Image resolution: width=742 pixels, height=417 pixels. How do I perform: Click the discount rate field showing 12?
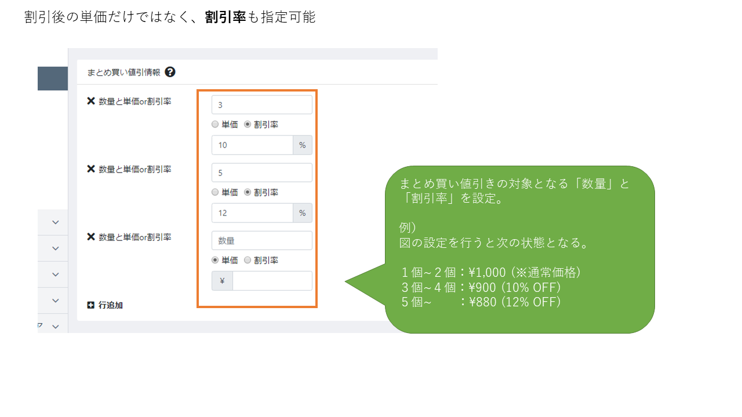coord(252,213)
